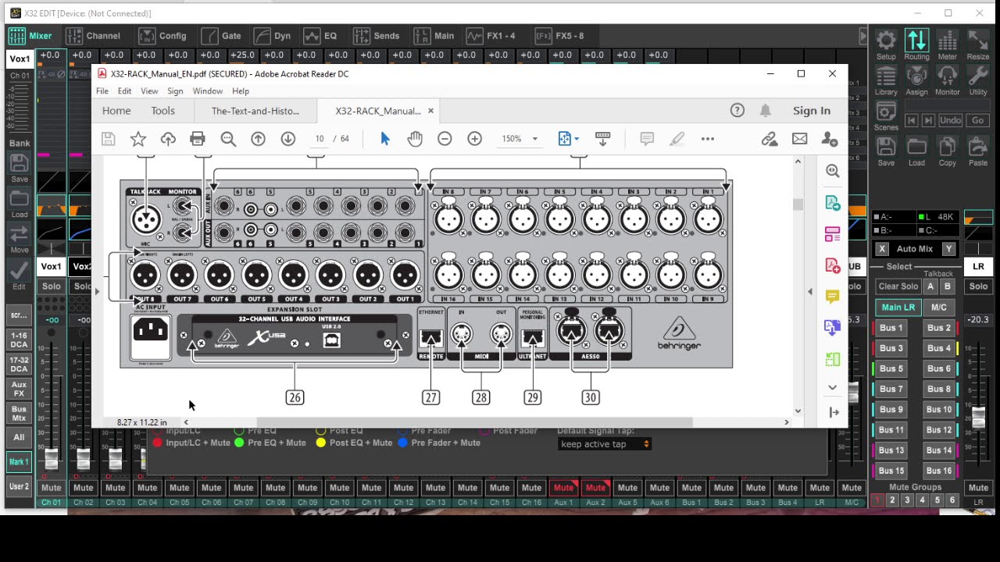The height and width of the screenshot is (562, 1000).
Task: Toggle Auto Mix group X
Action: click(882, 249)
